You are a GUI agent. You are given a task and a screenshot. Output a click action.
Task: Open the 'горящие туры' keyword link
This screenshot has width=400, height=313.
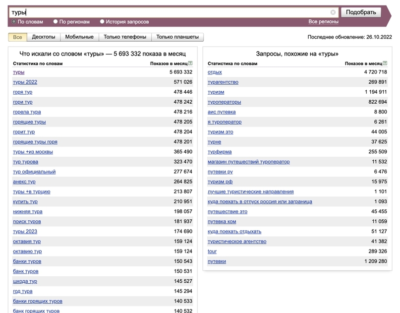pos(29,122)
